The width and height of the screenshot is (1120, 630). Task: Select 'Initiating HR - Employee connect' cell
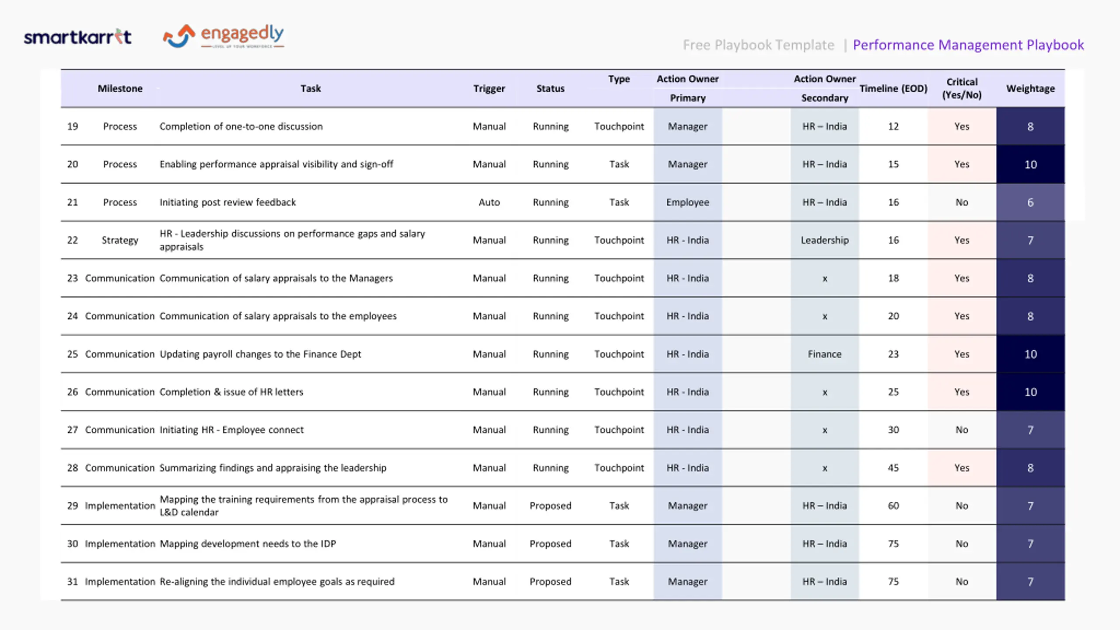[231, 430]
